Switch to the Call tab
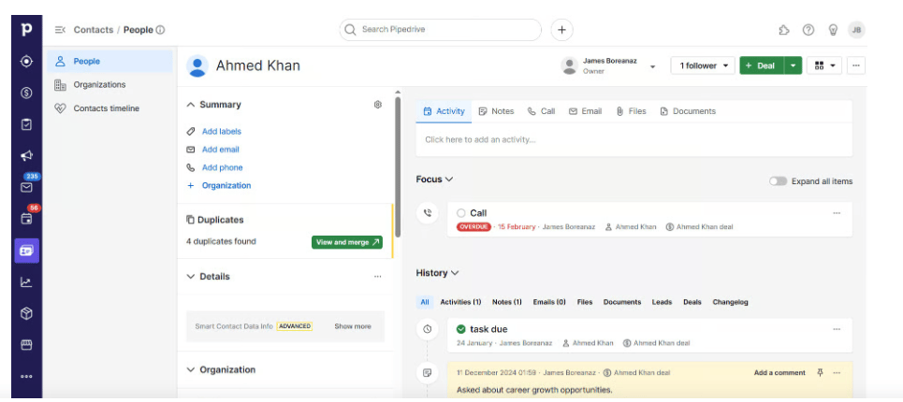Screen dimensions: 903x402 pos(542,111)
